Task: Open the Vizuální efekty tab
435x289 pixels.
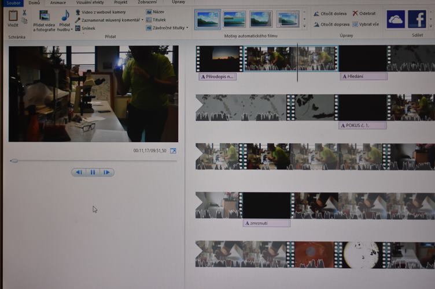Action: point(90,2)
